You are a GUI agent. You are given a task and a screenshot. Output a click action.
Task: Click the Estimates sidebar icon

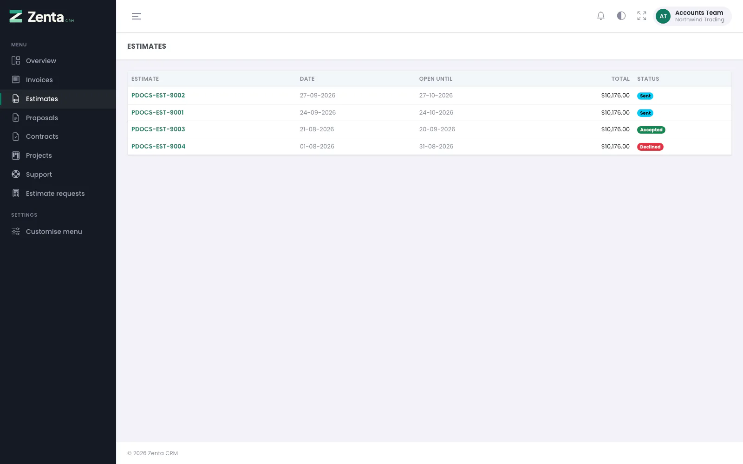[16, 99]
